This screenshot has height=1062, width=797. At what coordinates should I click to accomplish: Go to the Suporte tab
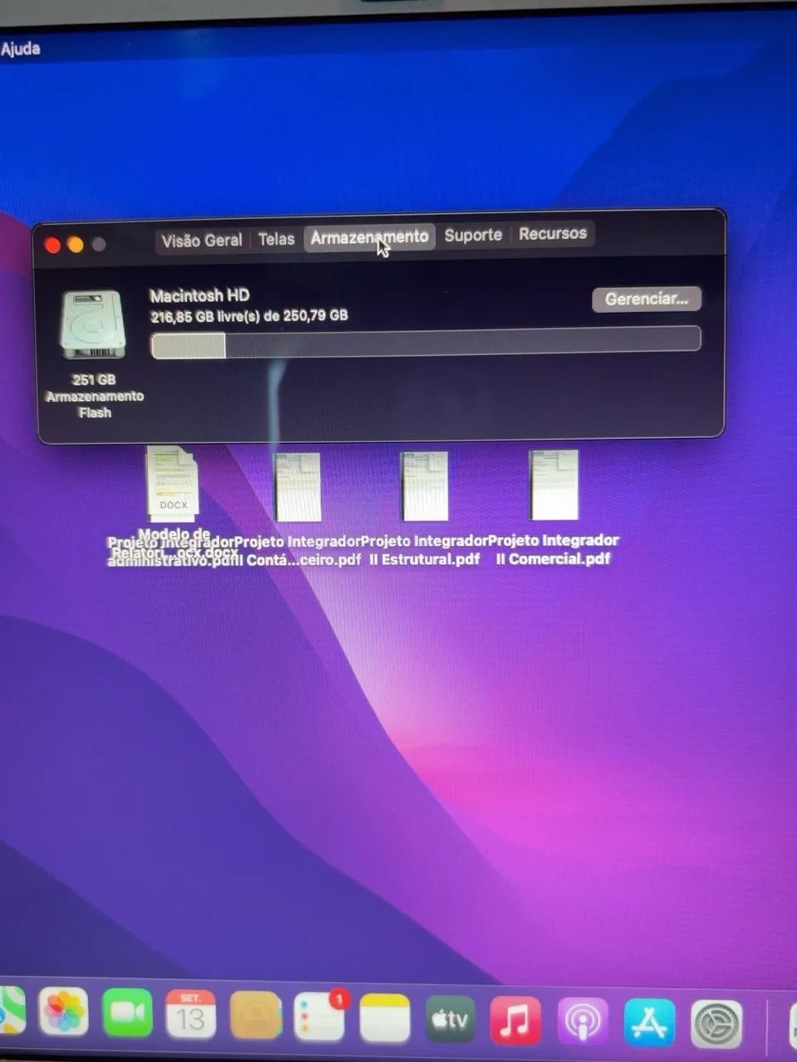click(473, 235)
